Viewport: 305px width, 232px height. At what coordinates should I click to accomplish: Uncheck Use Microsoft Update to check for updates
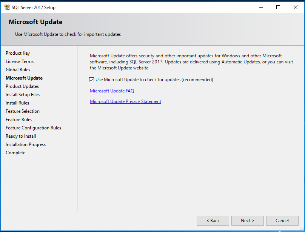pos(92,80)
